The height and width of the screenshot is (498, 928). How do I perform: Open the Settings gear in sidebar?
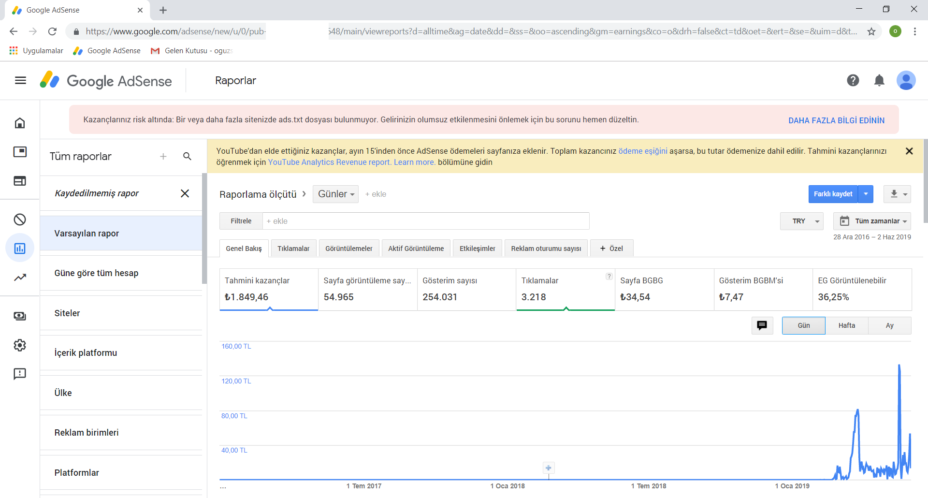(20, 345)
